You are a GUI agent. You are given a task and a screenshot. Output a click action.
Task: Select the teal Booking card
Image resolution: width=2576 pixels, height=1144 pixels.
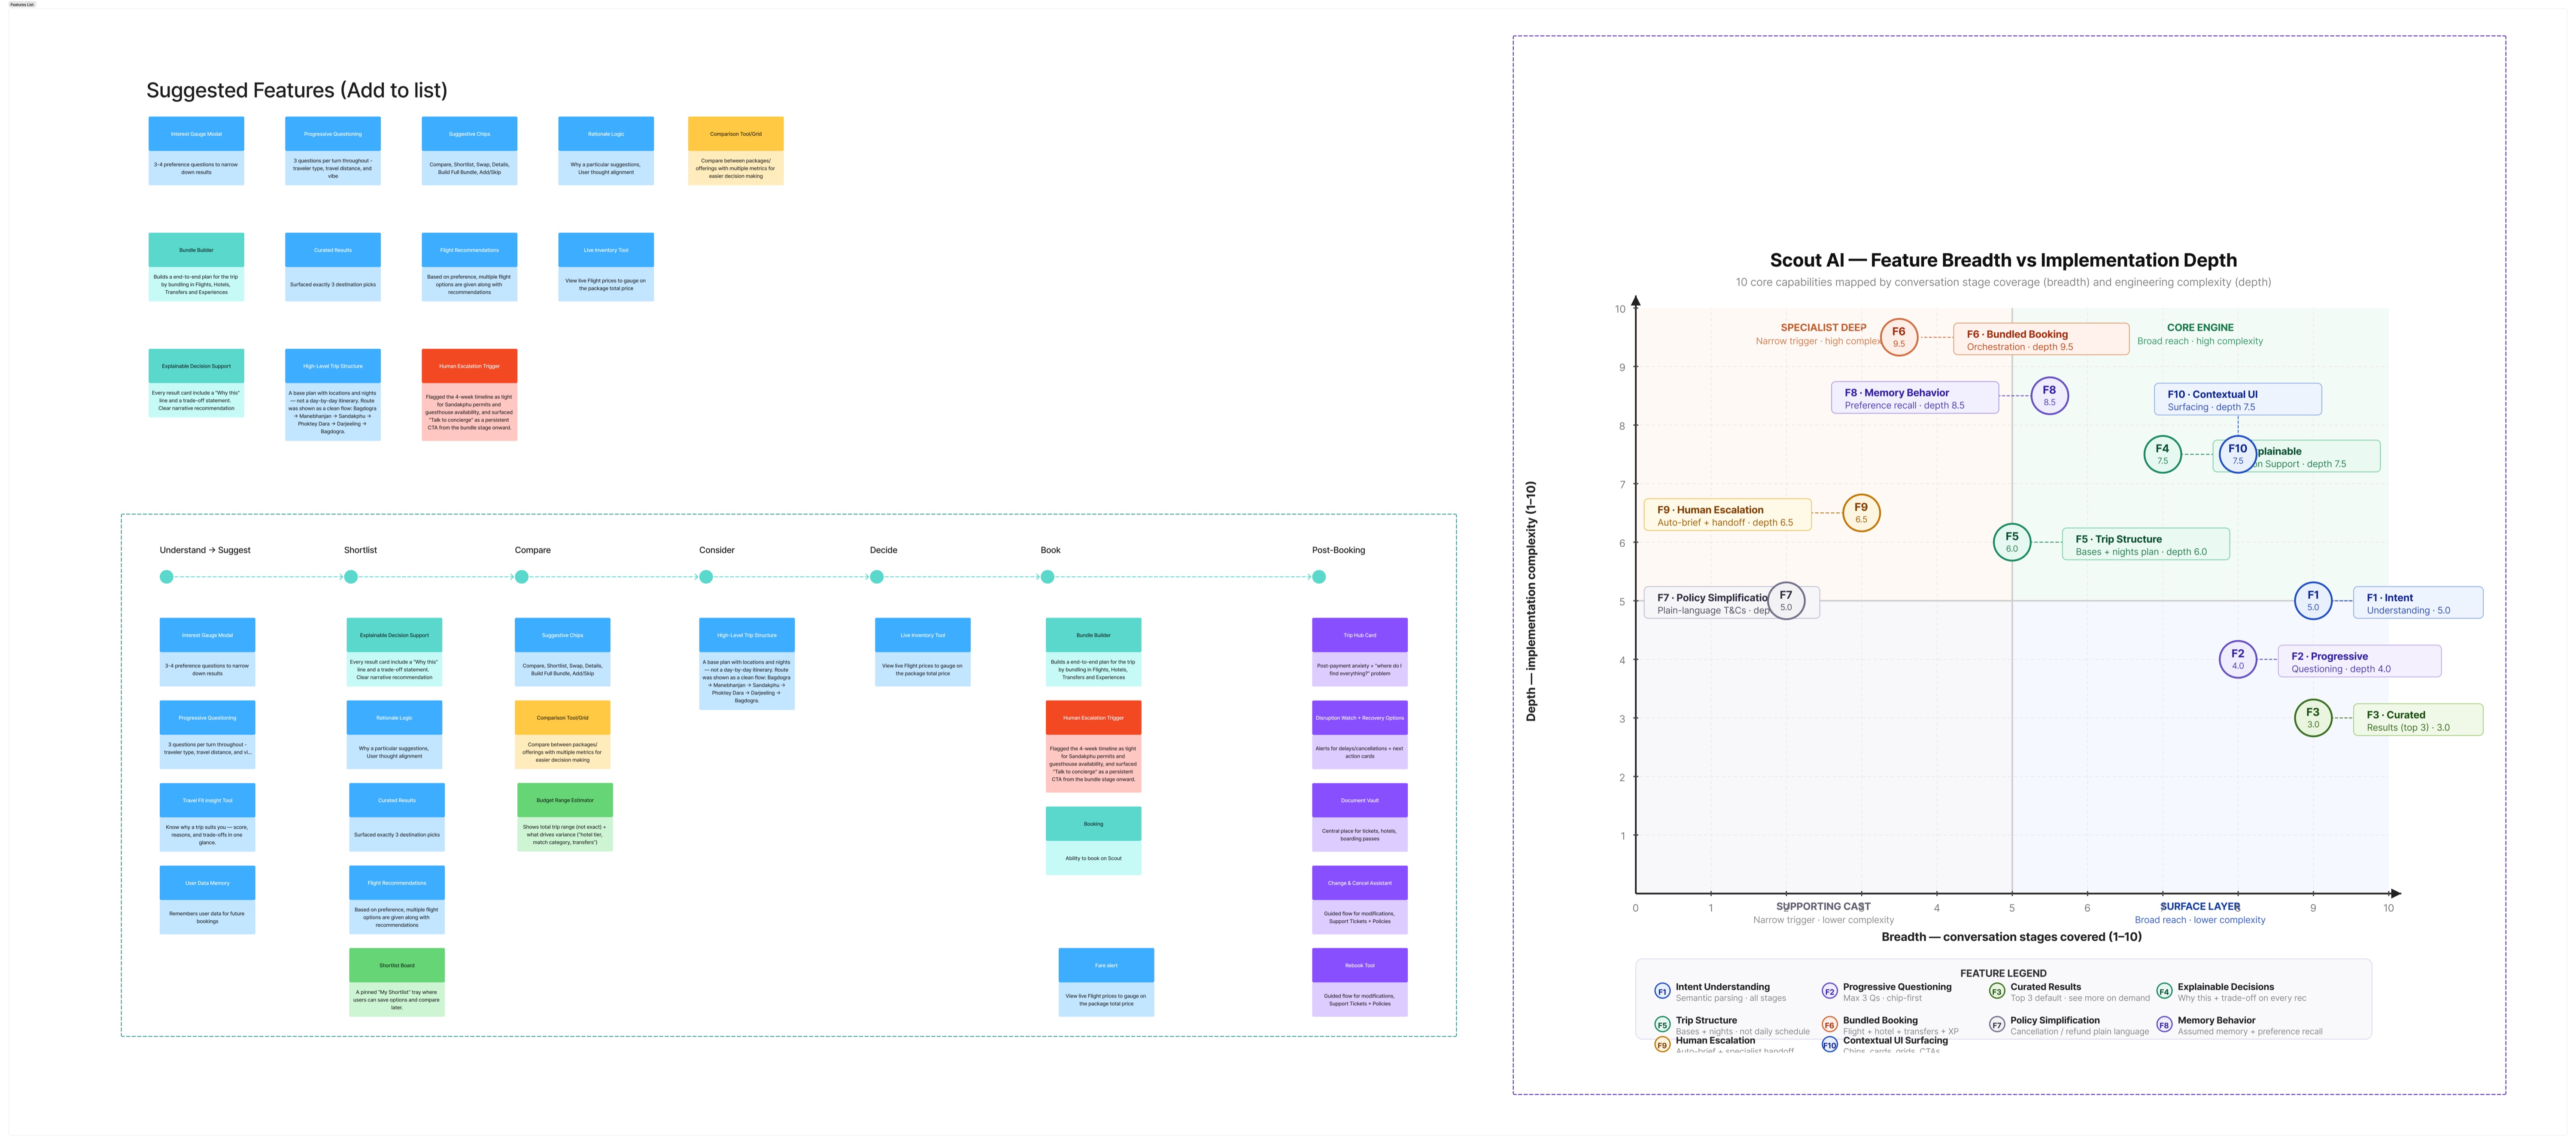coord(1093,841)
